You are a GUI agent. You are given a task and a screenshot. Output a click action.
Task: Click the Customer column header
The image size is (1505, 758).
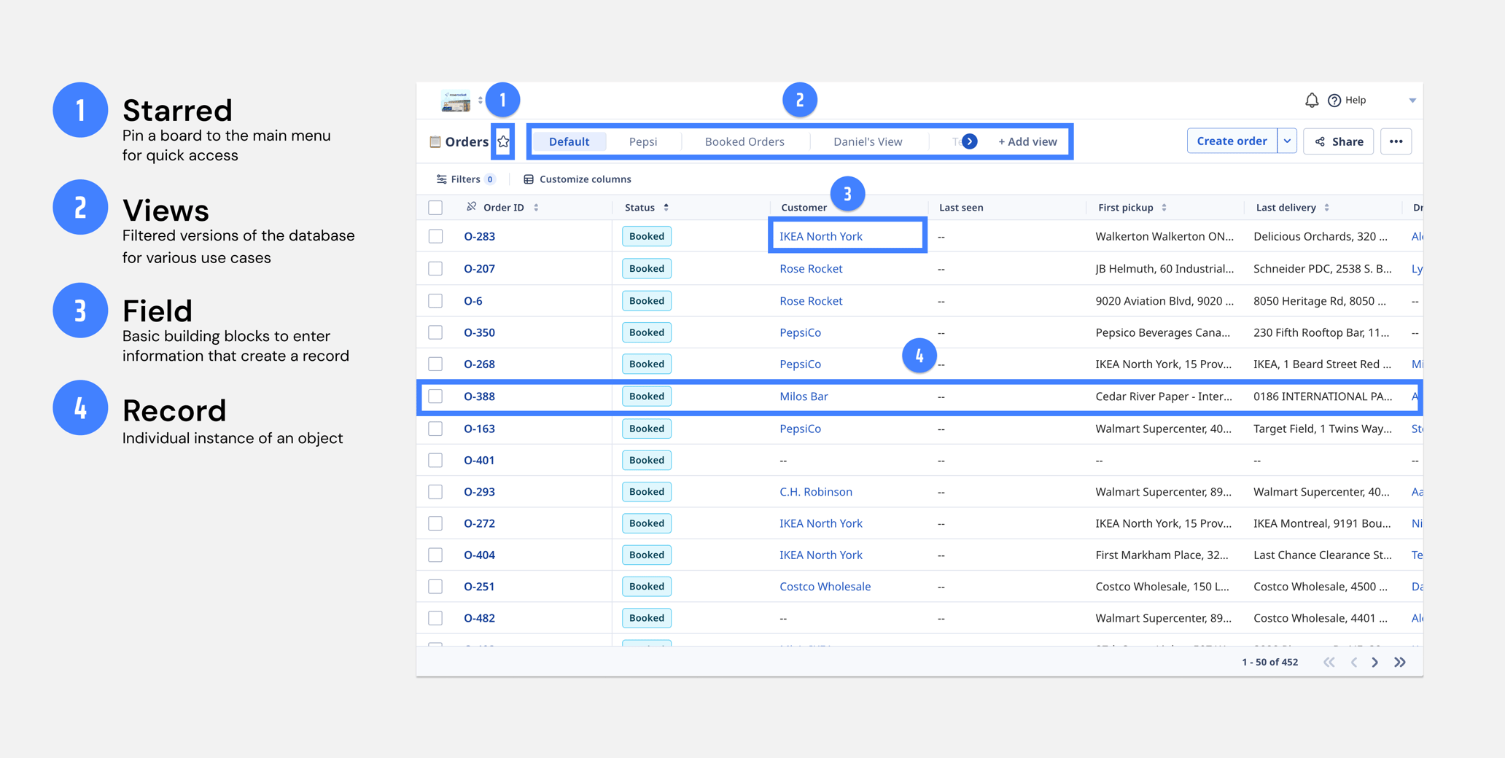pos(804,208)
